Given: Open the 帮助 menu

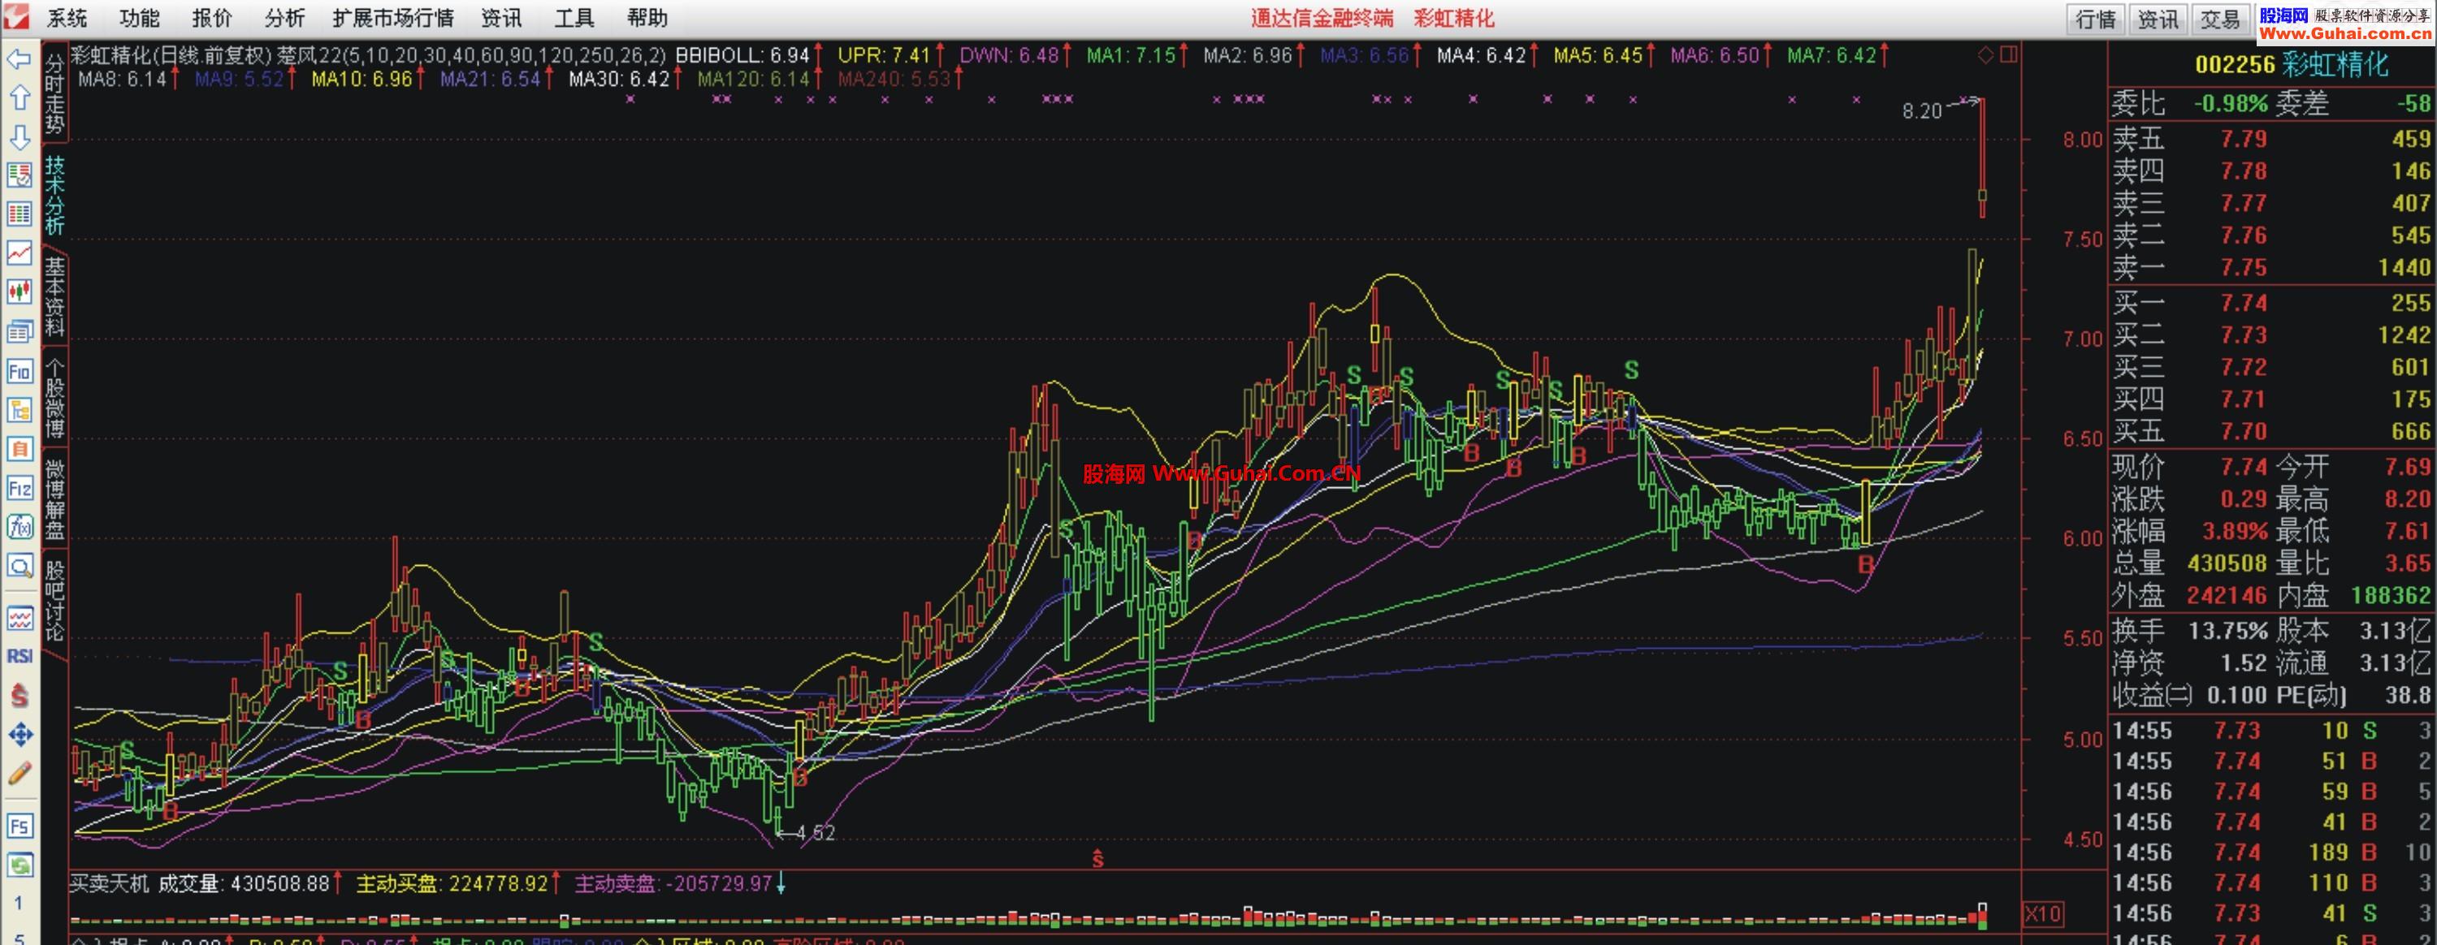Looking at the screenshot, I should tap(647, 18).
